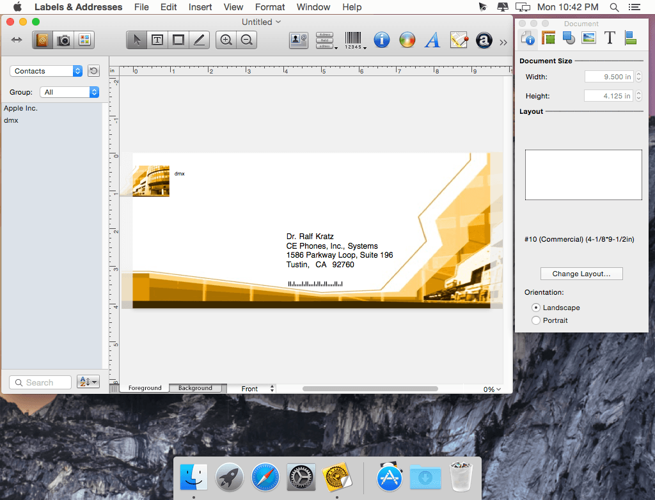This screenshot has height=500, width=655.
Task: Insert an address card field
Action: pyautogui.click(x=299, y=40)
